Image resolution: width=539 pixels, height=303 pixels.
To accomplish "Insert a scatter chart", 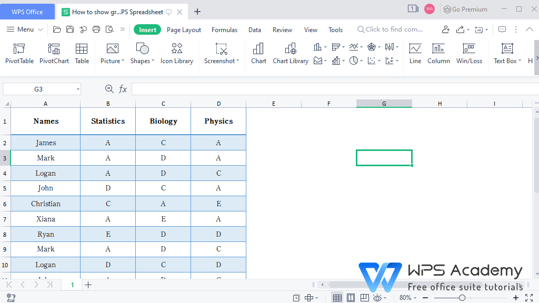I will click(373, 61).
